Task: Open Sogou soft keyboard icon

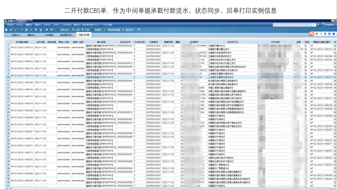Action: point(330,34)
